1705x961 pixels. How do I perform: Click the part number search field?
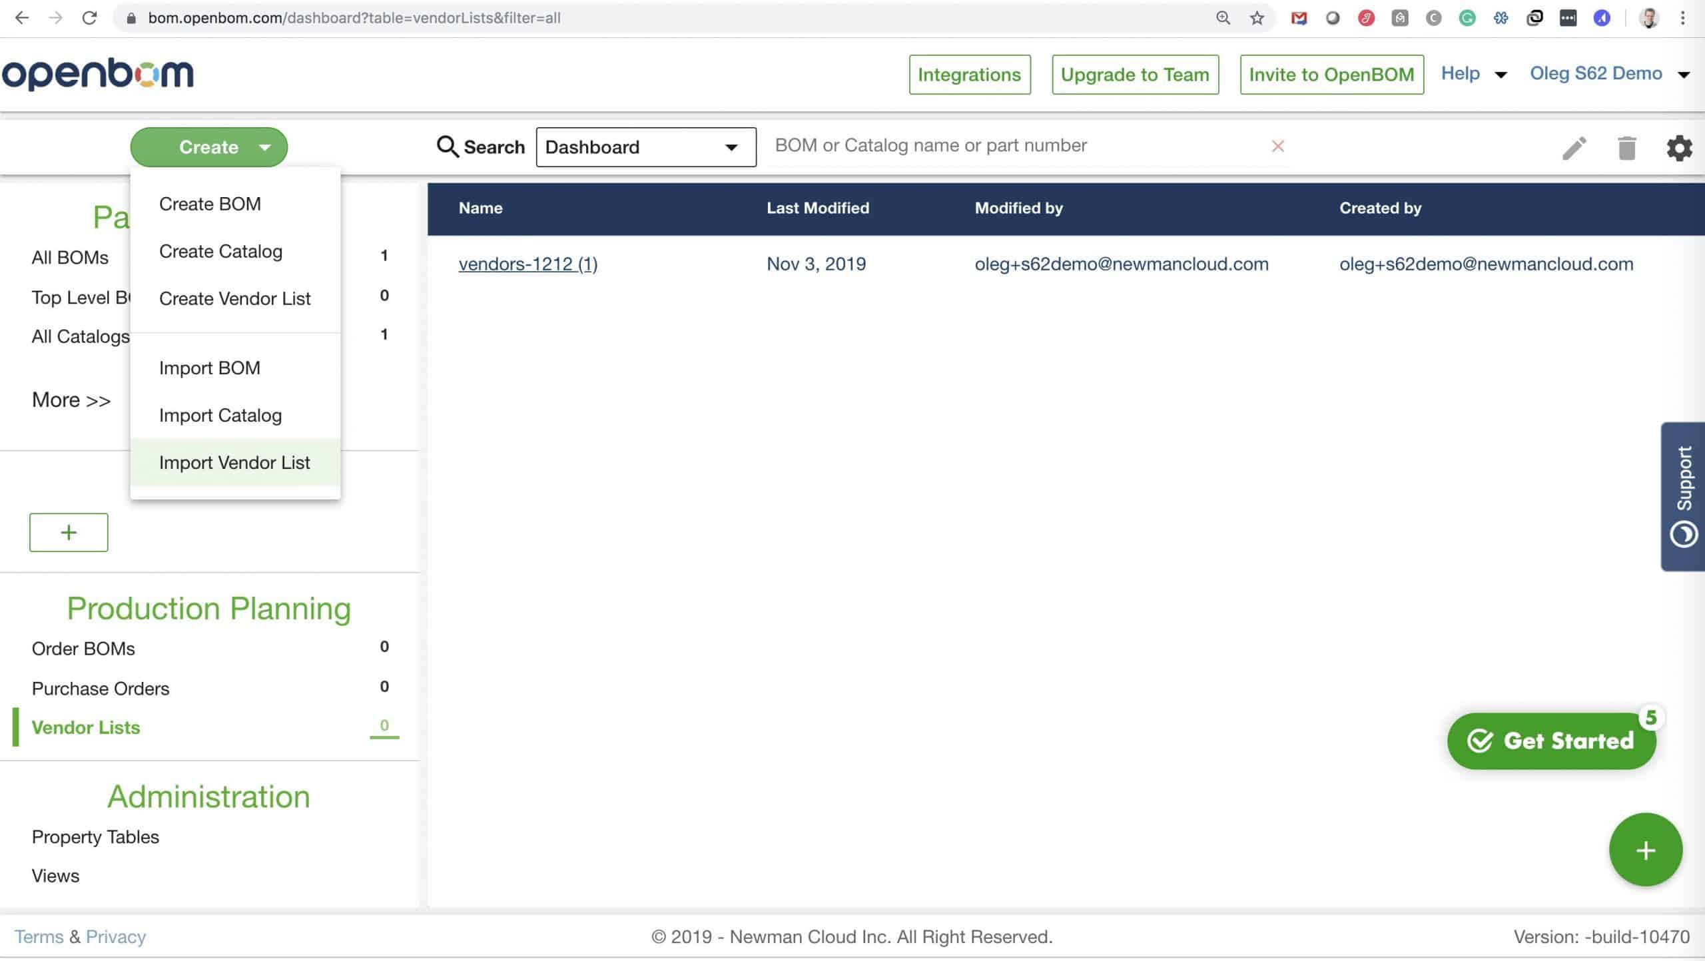click(x=1019, y=146)
